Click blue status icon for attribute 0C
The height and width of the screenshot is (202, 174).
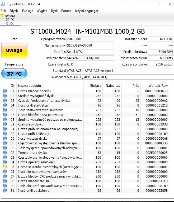tap(5, 139)
